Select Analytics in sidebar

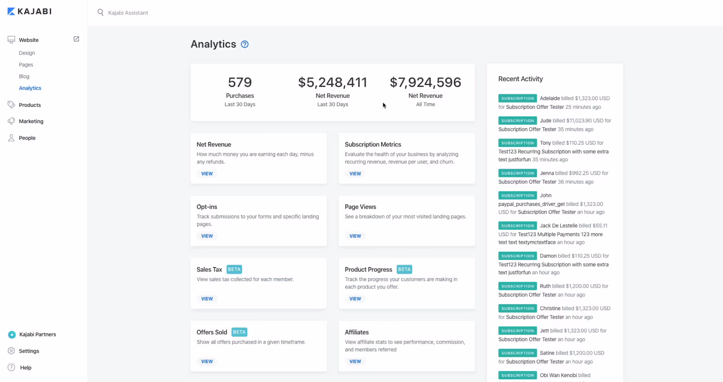(x=30, y=88)
